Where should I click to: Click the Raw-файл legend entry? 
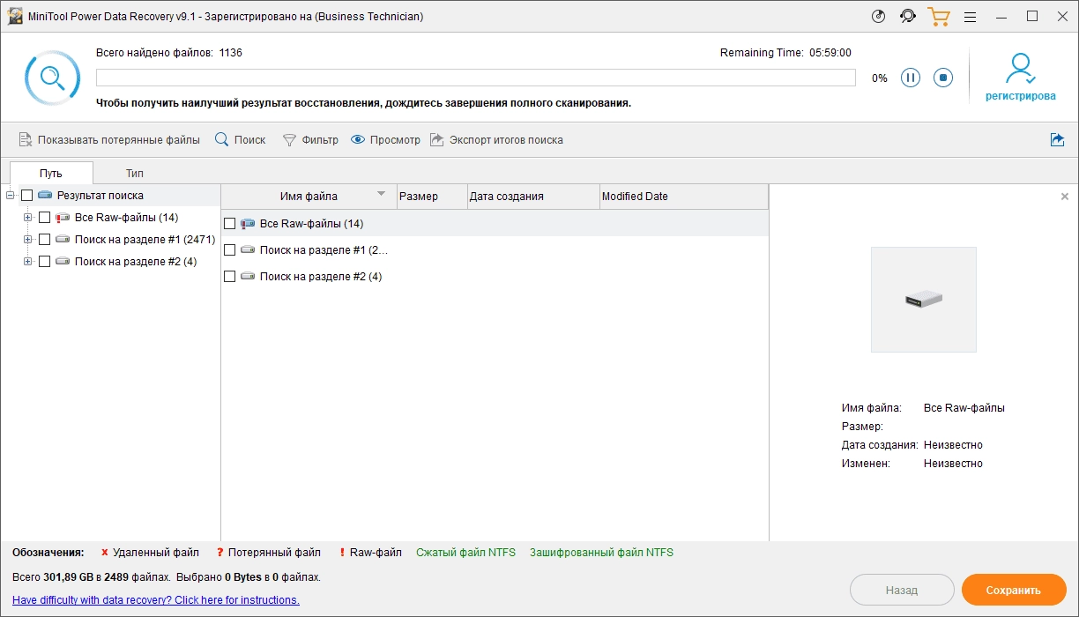point(370,553)
